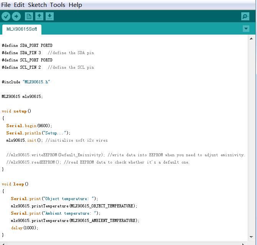Open the Tools menu
Viewport: 257px width, 245px height.
tap(58, 5)
